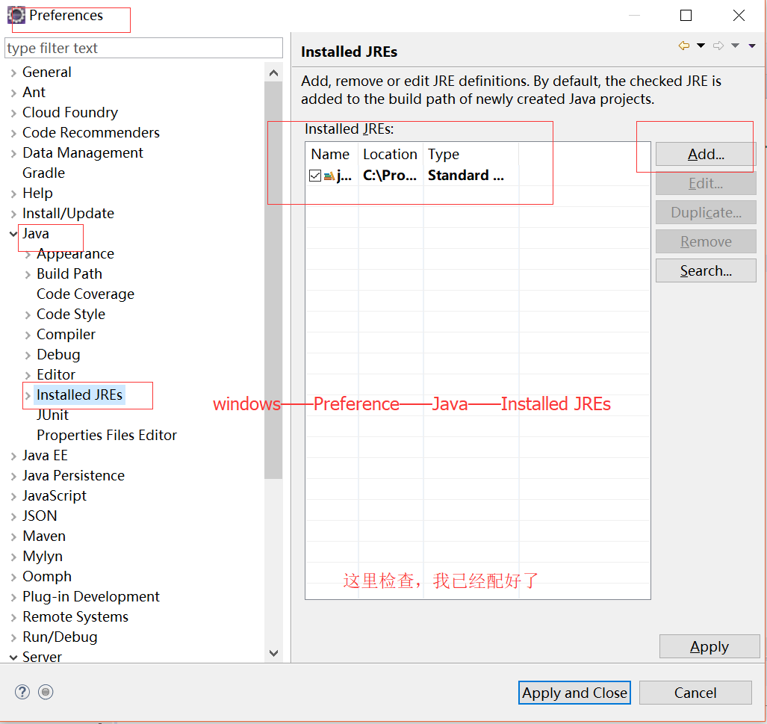The width and height of the screenshot is (767, 724).
Task: Select Mylyn in the tree
Action: (43, 556)
